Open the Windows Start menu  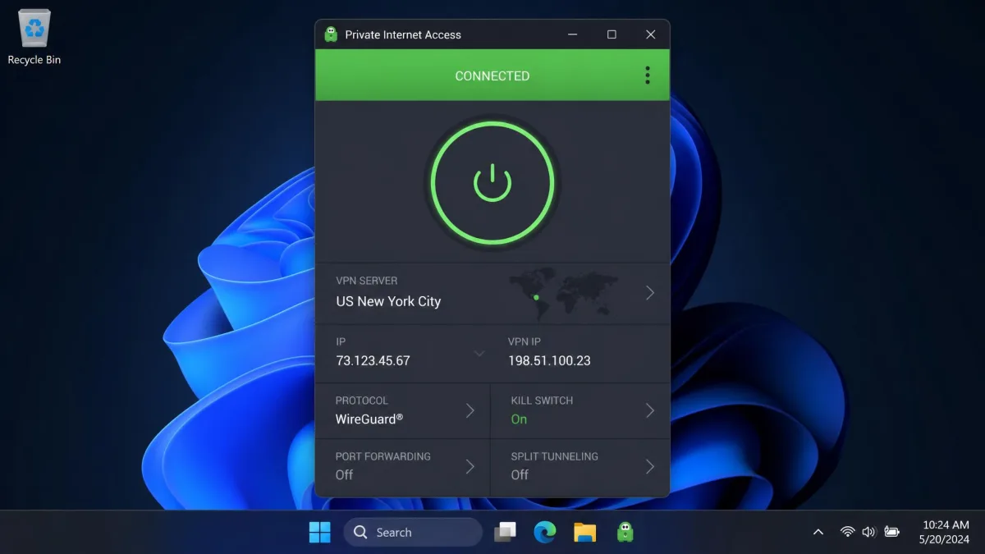pyautogui.click(x=319, y=532)
